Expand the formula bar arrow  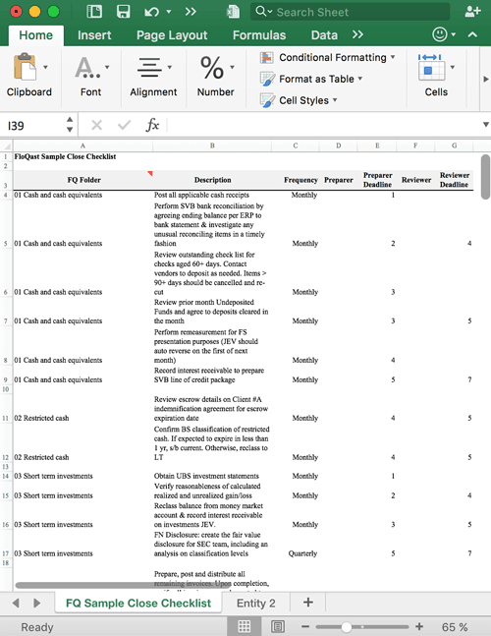pyautogui.click(x=485, y=125)
